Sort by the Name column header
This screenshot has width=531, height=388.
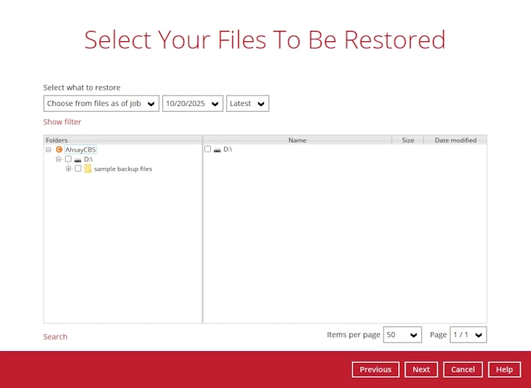[x=297, y=140]
